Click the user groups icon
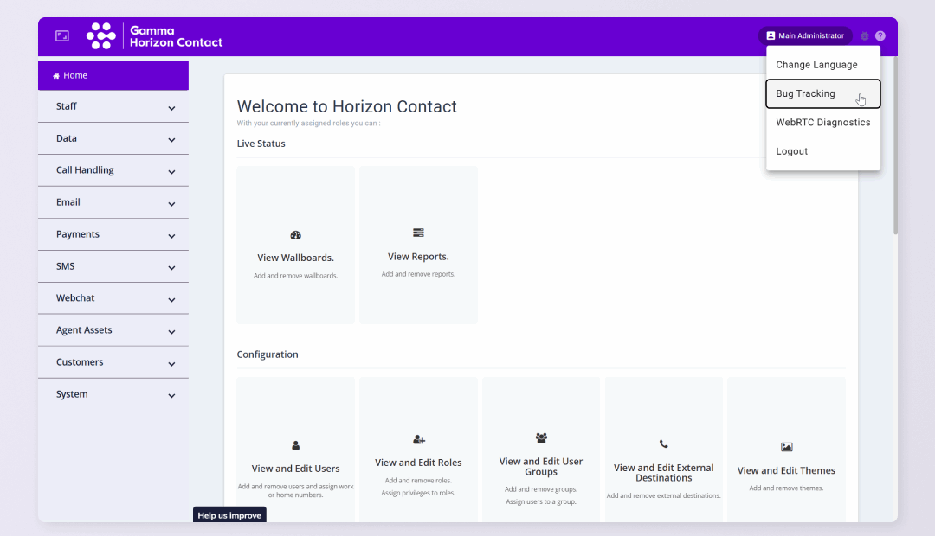 541,438
